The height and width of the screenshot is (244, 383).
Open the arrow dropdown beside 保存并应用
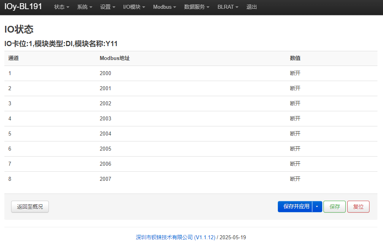(317, 207)
